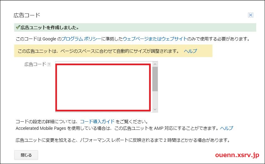Screen dimensions: 265x164
Task: Click the scroll up arrow of the code box
Action: [x=155, y=64]
